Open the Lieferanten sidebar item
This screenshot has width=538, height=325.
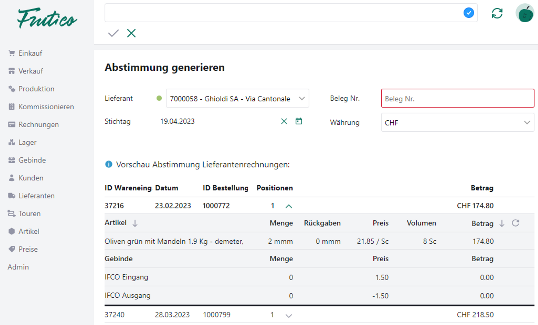coord(36,196)
